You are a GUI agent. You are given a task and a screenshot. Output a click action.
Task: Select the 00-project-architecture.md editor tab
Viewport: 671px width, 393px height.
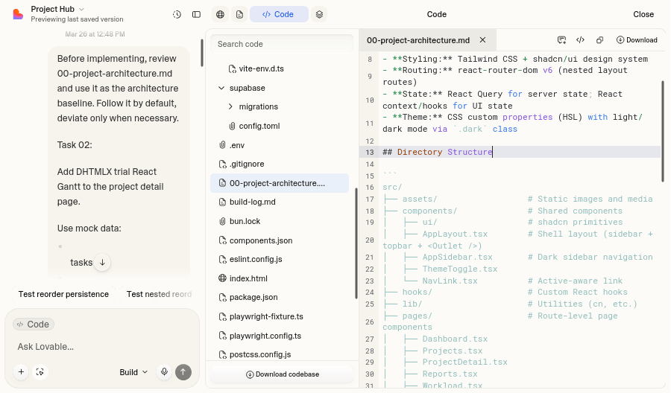[418, 40]
